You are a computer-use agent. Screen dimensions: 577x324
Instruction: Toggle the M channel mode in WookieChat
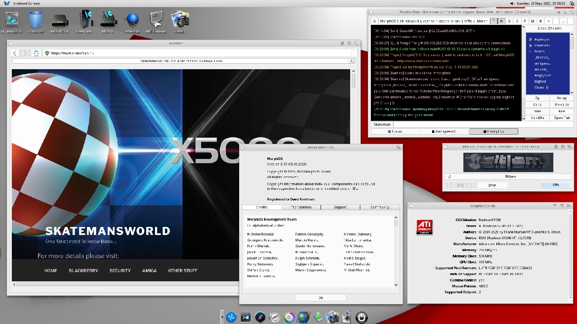coord(532,21)
